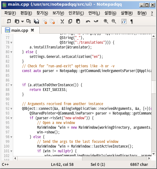Open the 언어(L) menu
The width and height of the screenshot is (157, 169).
tap(94, 13)
